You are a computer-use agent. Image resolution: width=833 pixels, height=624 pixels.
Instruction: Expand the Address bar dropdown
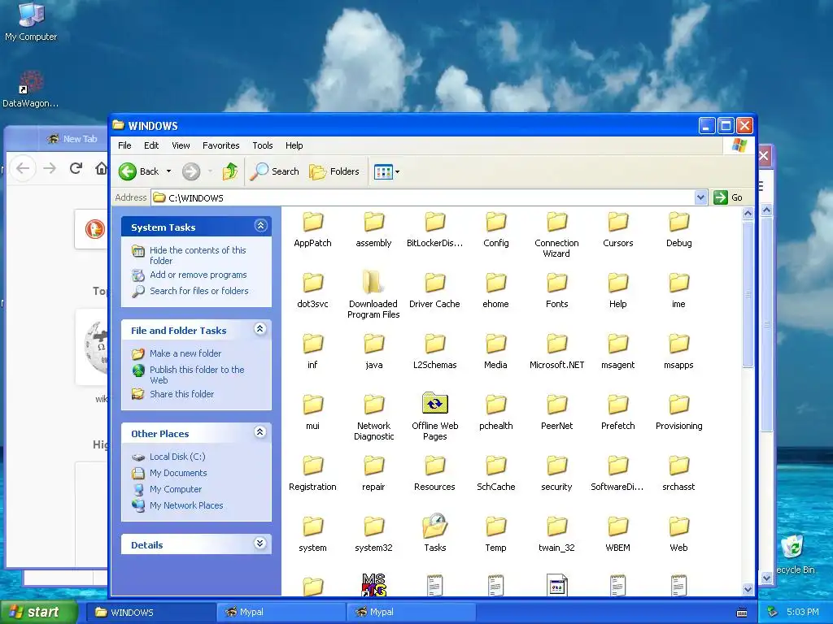(700, 197)
